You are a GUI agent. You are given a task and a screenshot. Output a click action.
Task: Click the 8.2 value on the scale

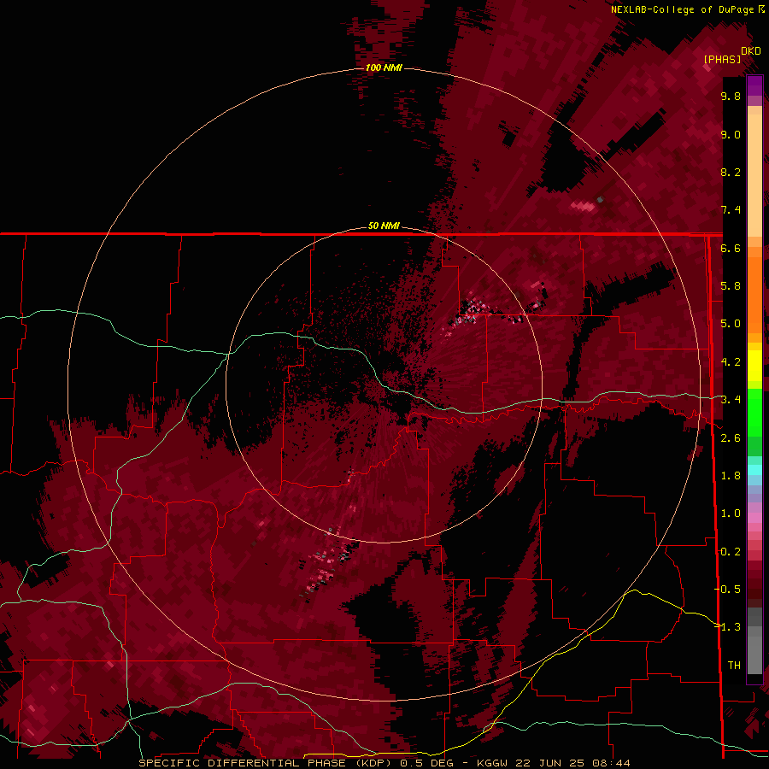point(731,172)
